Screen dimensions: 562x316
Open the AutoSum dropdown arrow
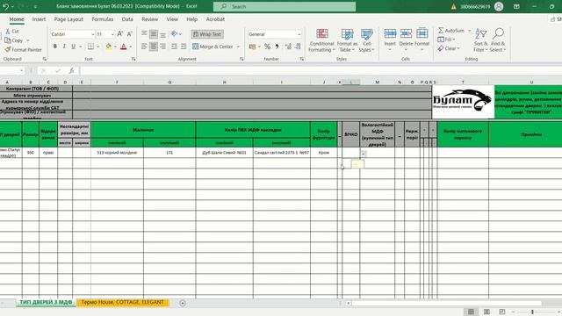469,31
